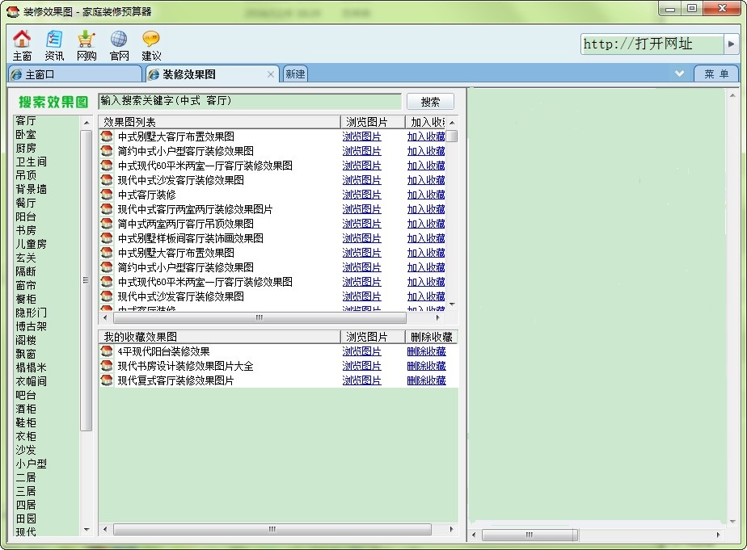Click house icon beside 中式客厅装修 row

click(107, 195)
